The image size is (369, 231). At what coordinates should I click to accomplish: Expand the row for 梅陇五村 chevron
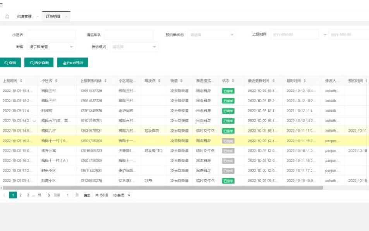(x=34, y=121)
